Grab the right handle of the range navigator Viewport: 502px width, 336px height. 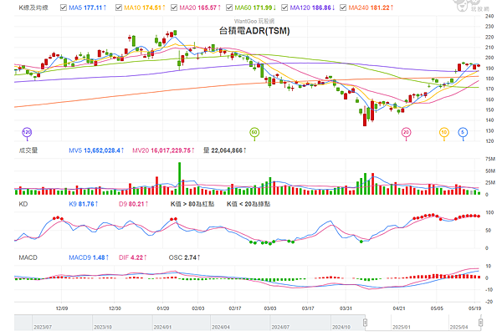480,323
